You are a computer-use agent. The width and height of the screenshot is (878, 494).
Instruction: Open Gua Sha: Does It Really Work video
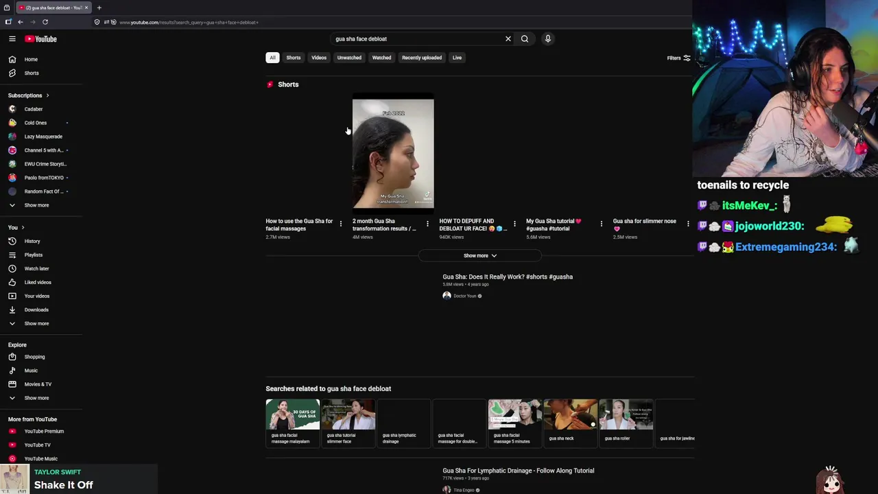tap(508, 277)
